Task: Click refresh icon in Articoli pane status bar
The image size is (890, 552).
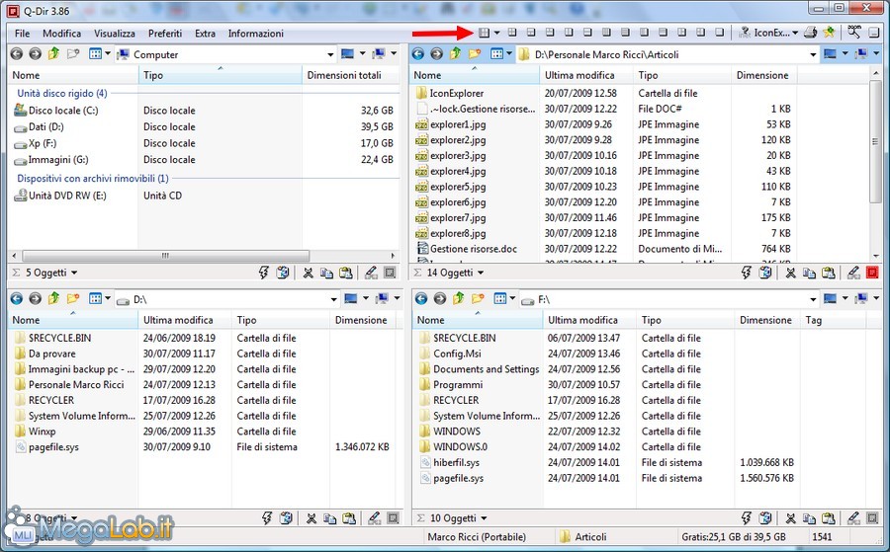Action: (765, 273)
